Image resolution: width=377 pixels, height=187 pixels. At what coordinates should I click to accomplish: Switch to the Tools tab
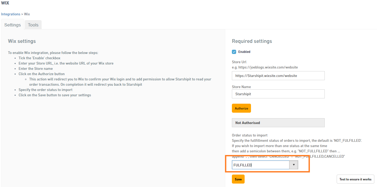[x=33, y=25]
